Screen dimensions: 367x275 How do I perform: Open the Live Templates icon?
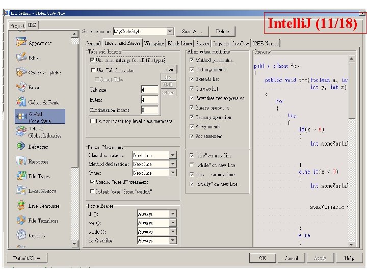[x=21, y=205]
